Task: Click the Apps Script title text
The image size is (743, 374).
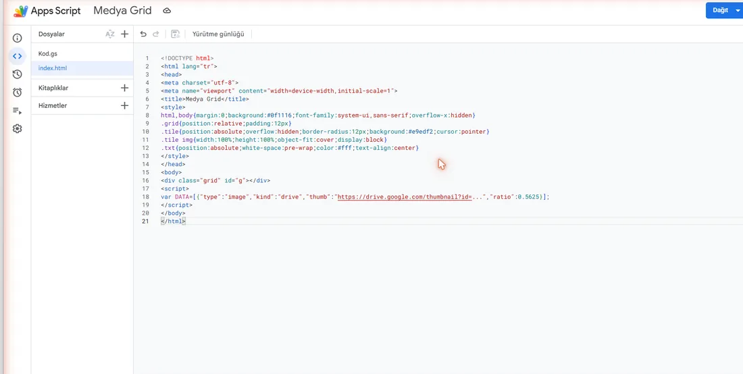Action: [56, 11]
